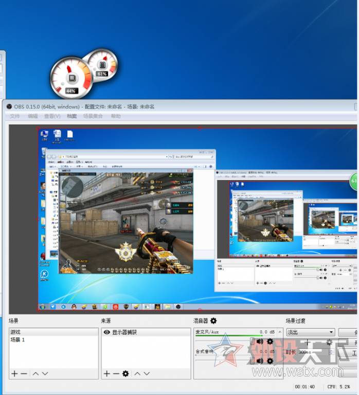Image resolution: width=359 pixels, height=395 pixels.
Task: Select the 场景 1 scene
Action: click(53, 340)
